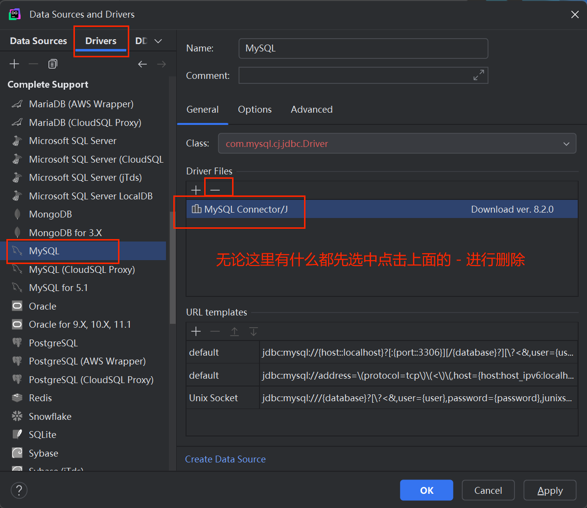Click the Create Data Source link

coord(225,459)
